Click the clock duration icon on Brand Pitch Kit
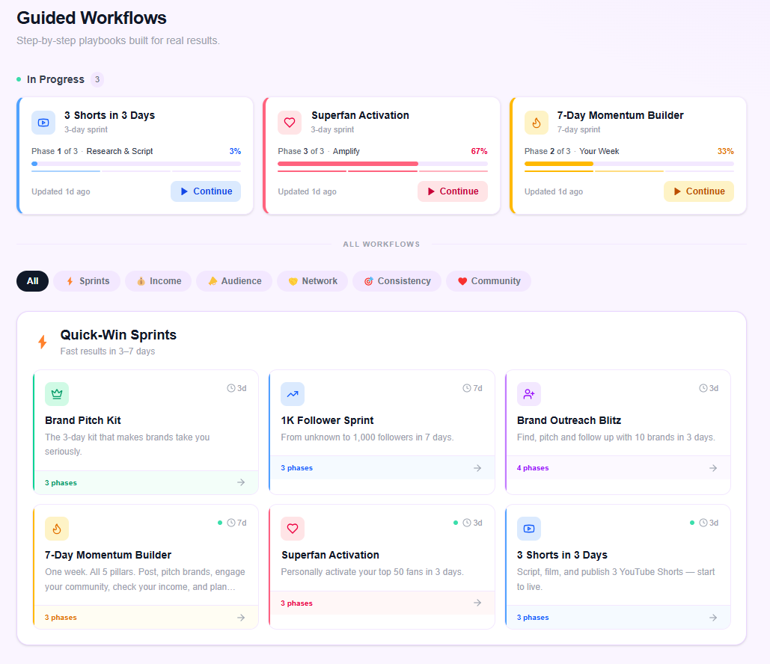 (x=231, y=388)
